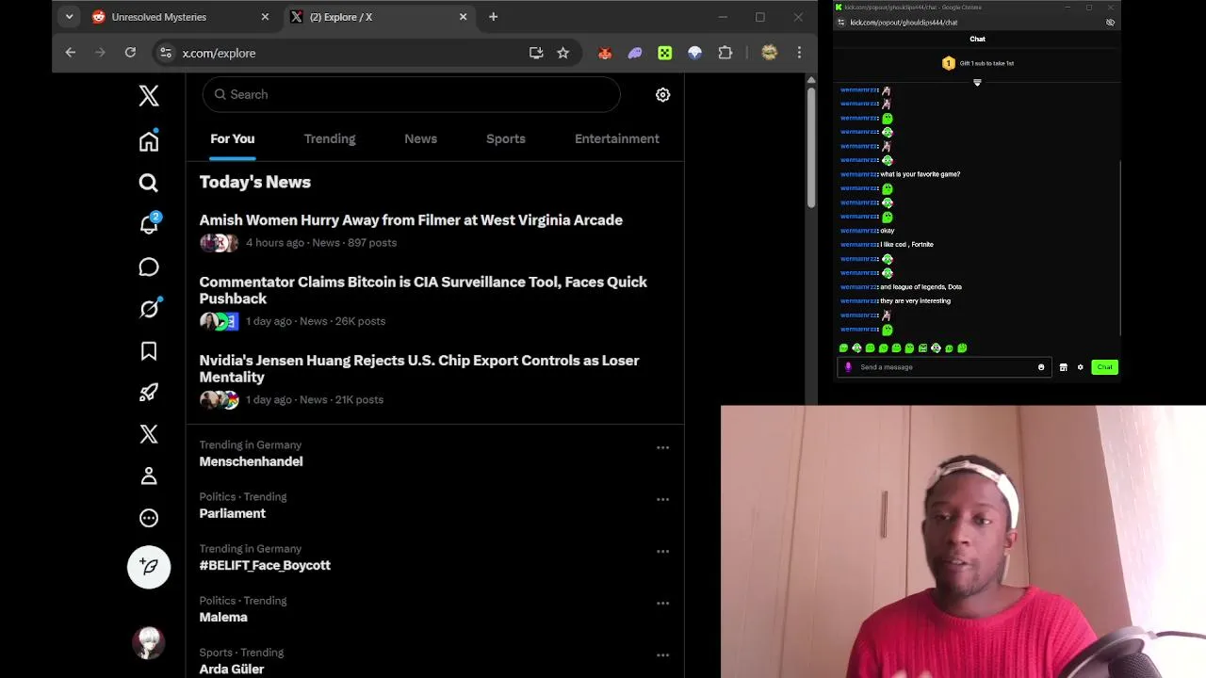Go to Home in X sidebar
Screen dimensions: 1206x678
[149, 141]
